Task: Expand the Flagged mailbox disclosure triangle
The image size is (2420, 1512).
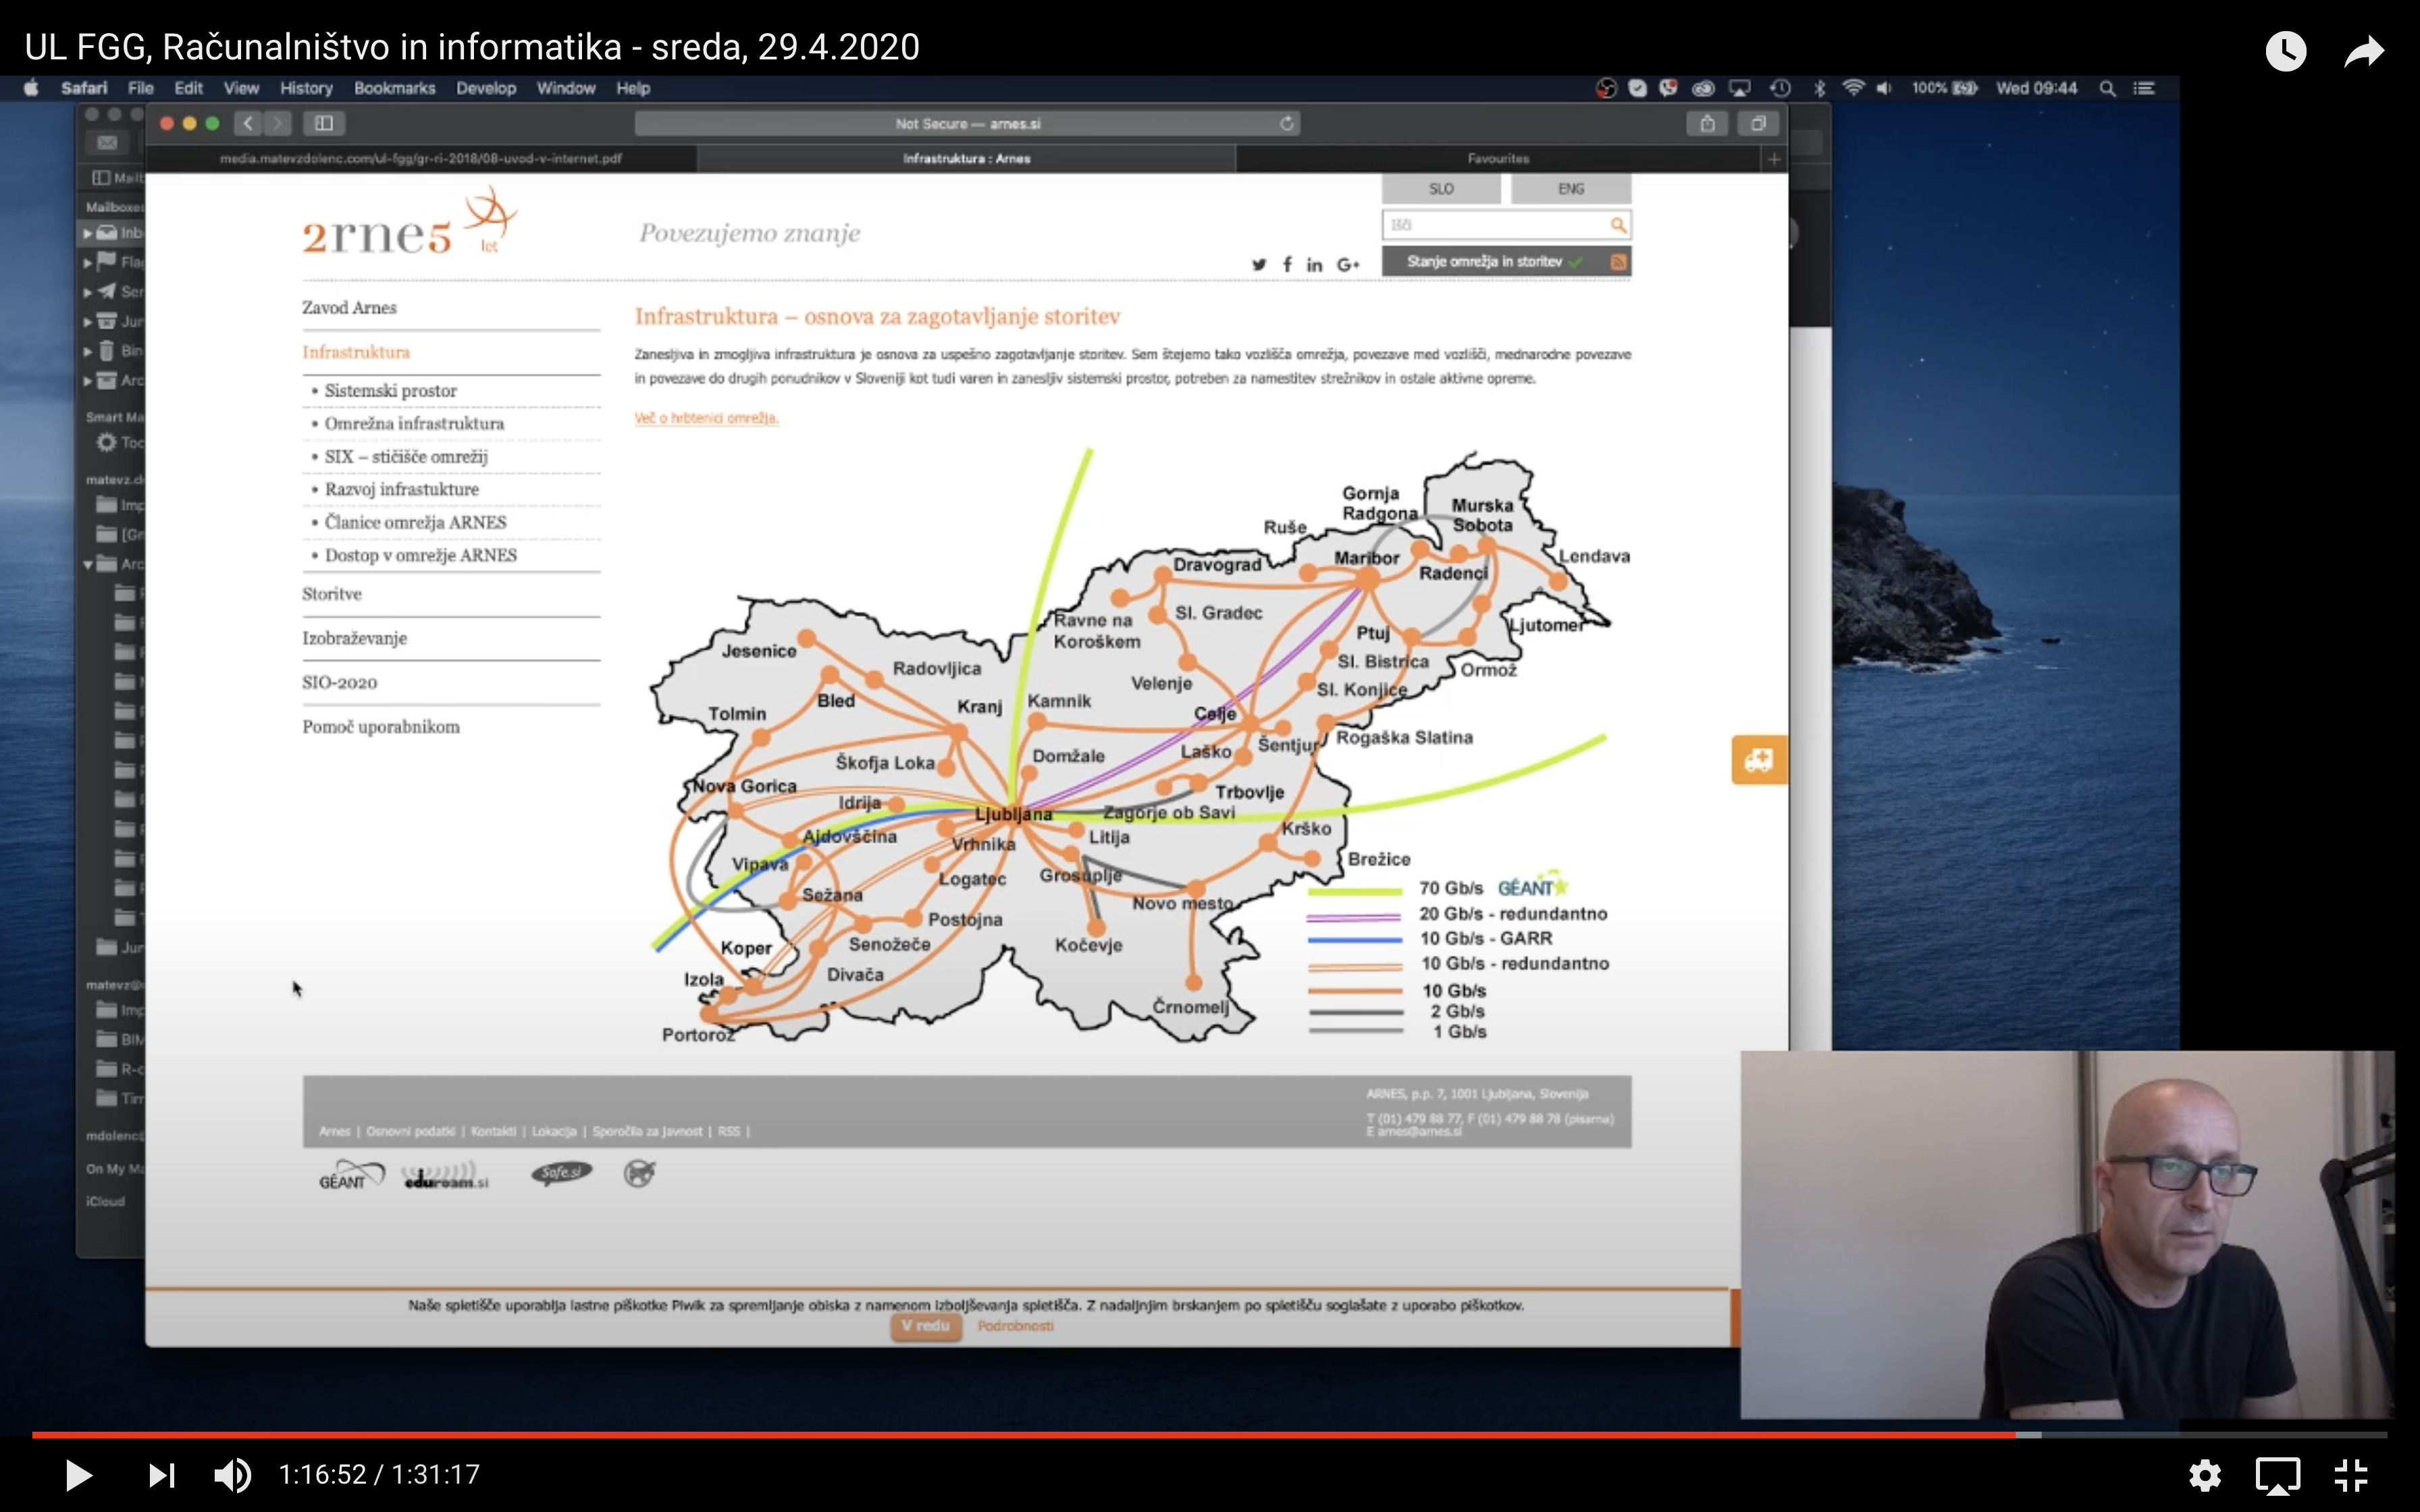Action: (x=88, y=263)
